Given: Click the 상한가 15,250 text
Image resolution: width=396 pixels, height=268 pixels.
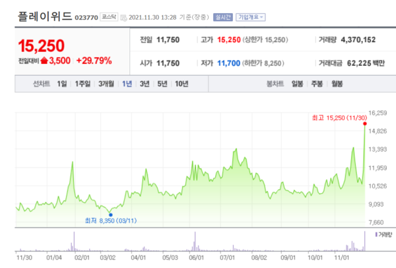Looking at the screenshot, I should (x=265, y=40).
